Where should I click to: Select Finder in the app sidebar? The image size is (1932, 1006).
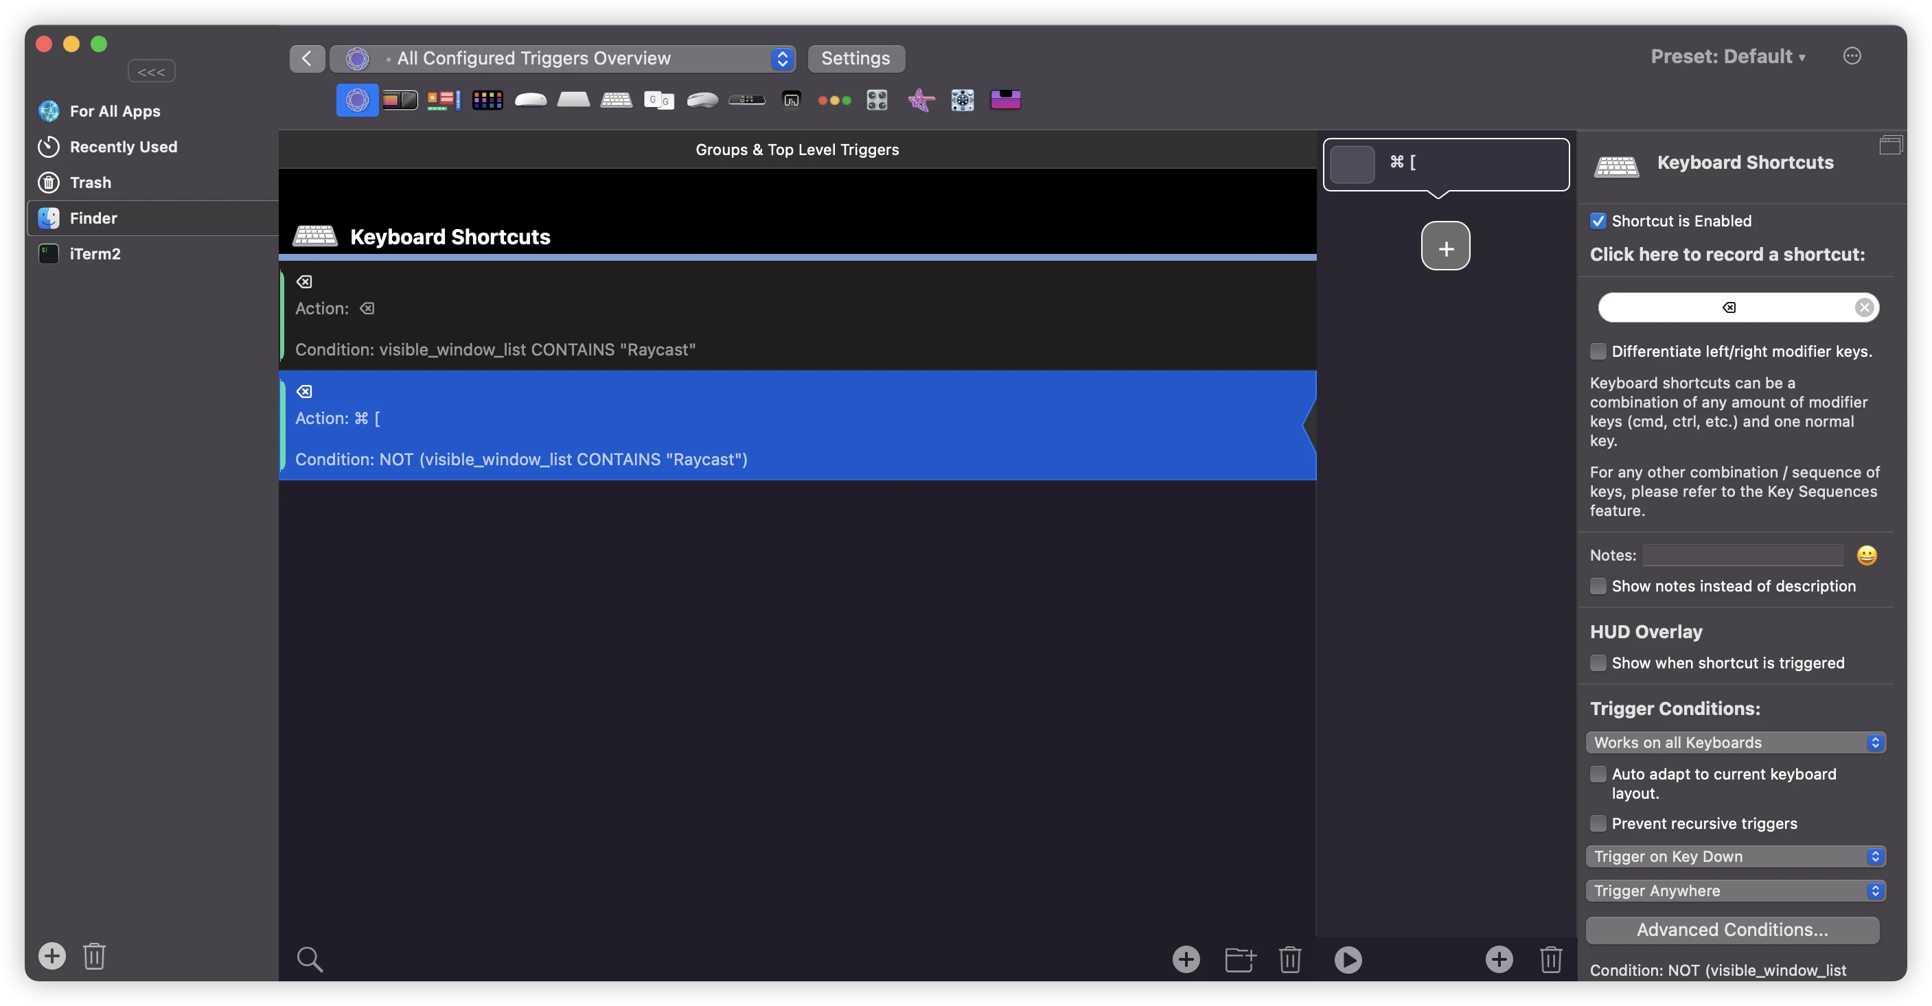(152, 218)
